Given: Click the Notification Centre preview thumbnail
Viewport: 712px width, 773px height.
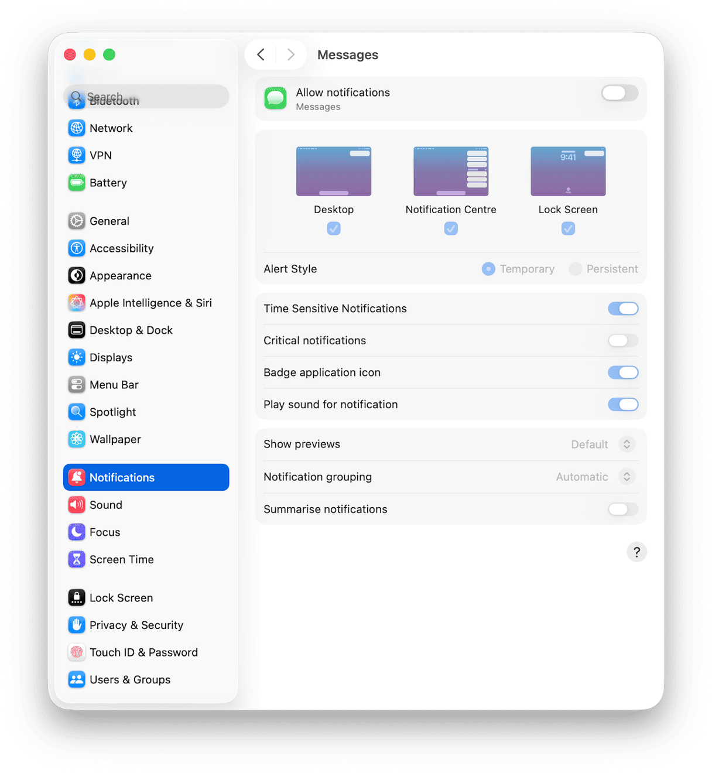Looking at the screenshot, I should tap(451, 172).
